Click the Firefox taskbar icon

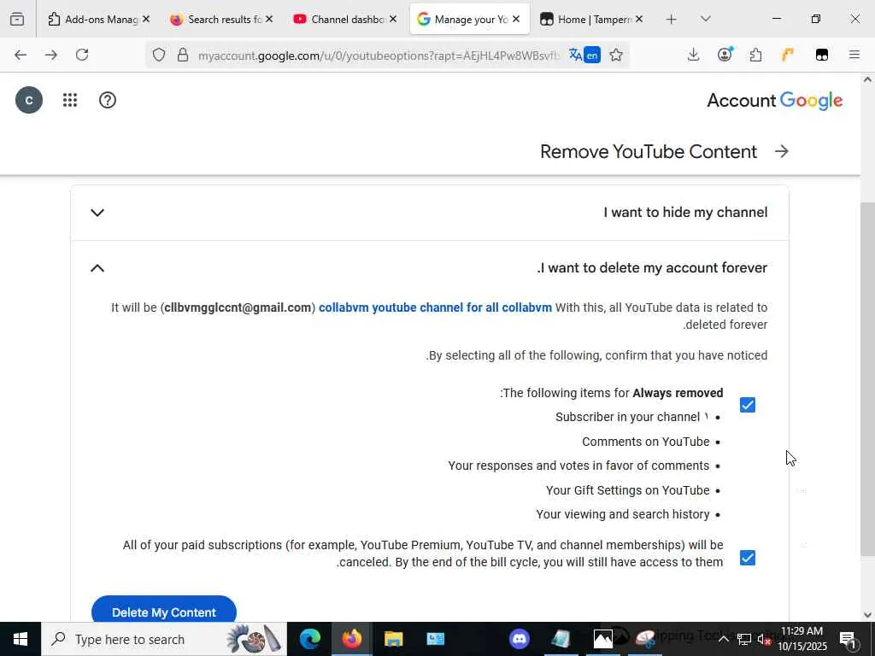click(x=351, y=639)
